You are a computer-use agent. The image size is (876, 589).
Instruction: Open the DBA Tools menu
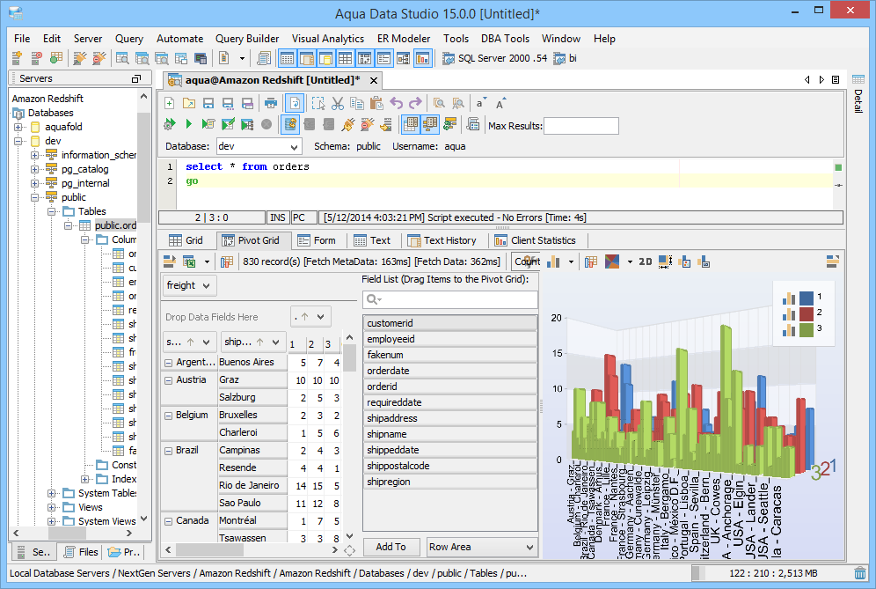point(505,38)
